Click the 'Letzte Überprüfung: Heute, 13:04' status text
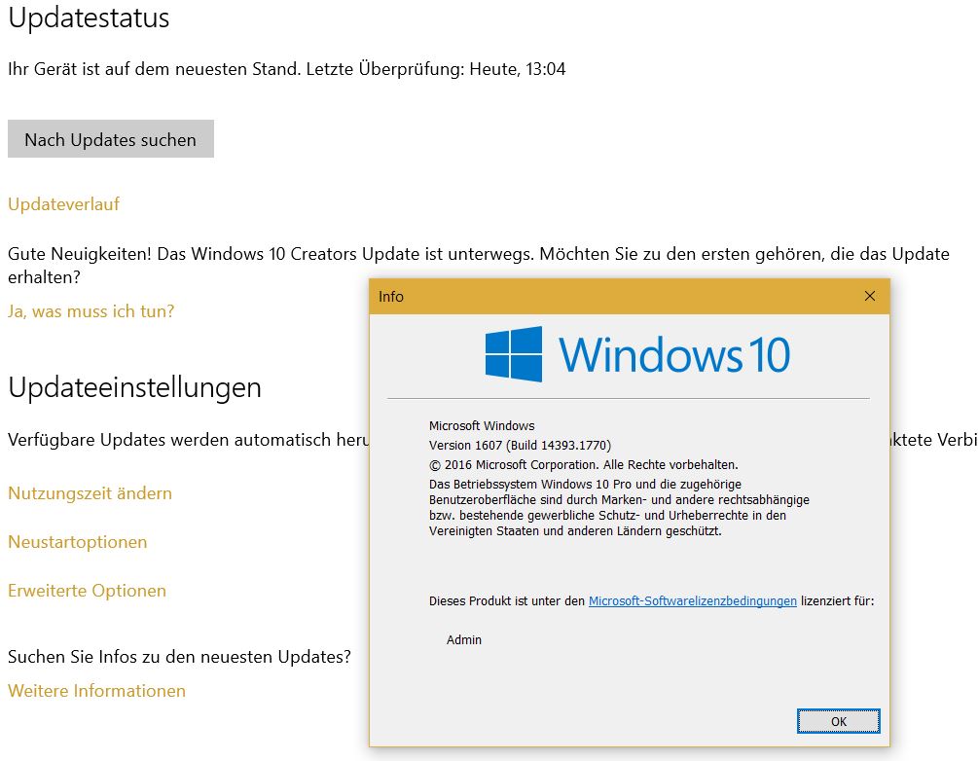This screenshot has height=761, width=978. (436, 69)
